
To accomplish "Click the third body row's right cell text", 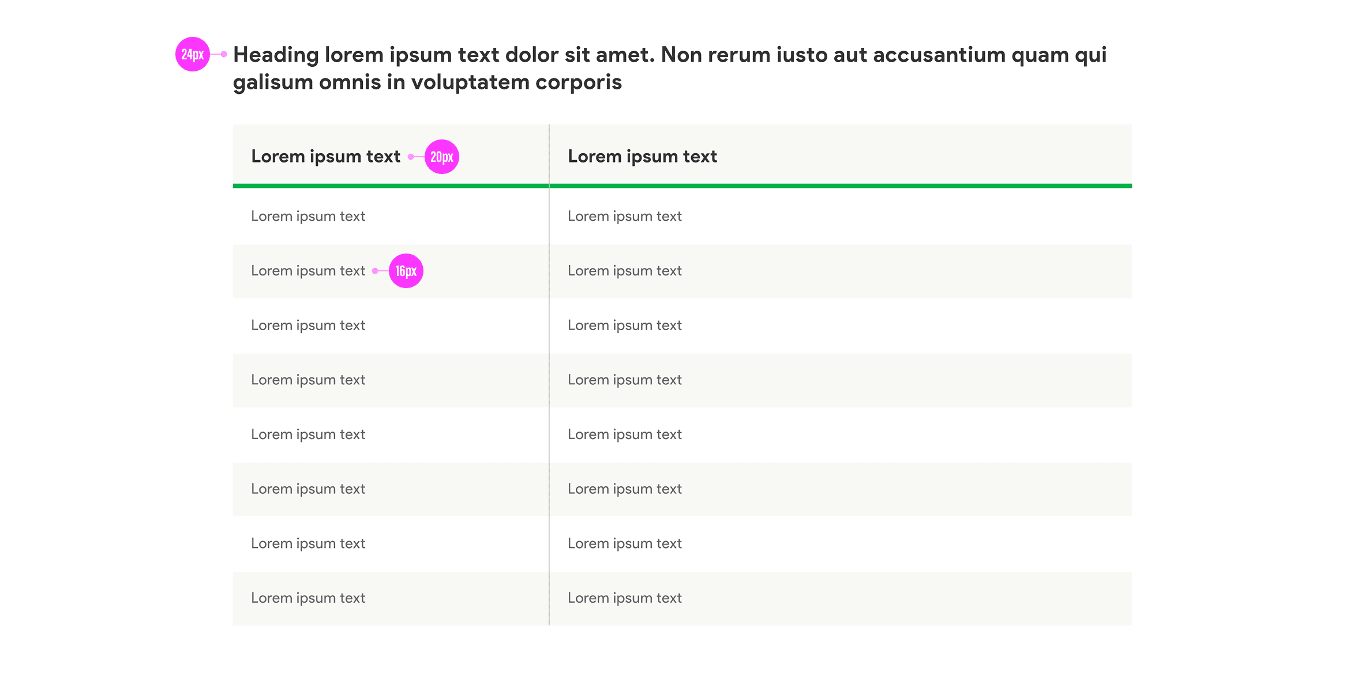I will (x=624, y=326).
